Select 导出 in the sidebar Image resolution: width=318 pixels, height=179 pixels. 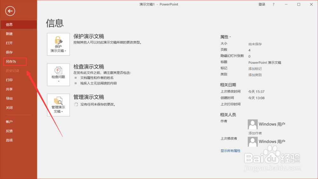point(18,99)
